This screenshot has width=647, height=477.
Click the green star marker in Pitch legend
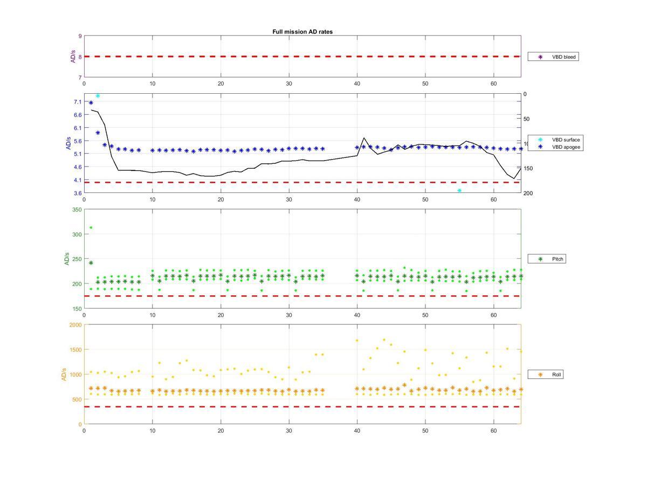[540, 259]
